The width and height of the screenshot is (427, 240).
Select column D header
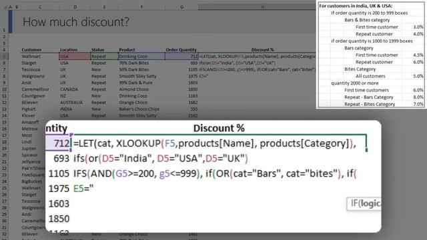click(x=75, y=7)
